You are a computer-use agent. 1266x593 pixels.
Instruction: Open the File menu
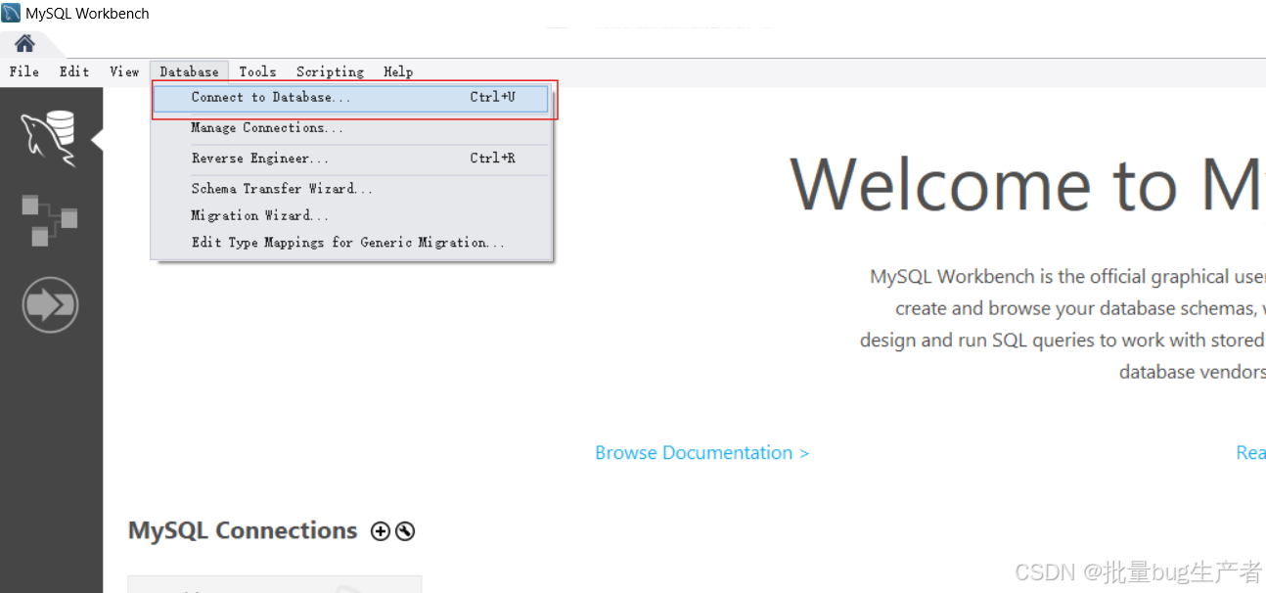pos(24,71)
